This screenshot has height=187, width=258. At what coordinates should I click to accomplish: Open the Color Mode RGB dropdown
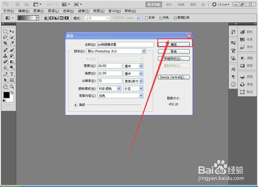click(x=109, y=89)
